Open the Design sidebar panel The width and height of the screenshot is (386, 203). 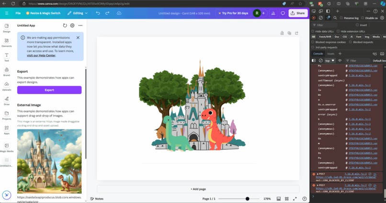click(7, 28)
